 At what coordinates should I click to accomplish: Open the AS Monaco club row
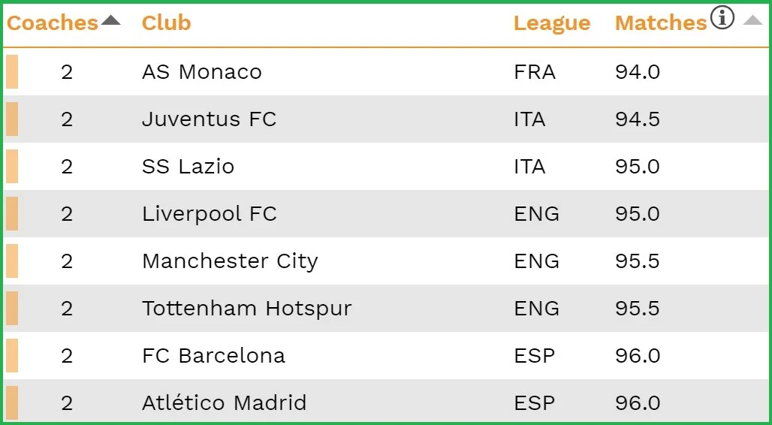(201, 72)
